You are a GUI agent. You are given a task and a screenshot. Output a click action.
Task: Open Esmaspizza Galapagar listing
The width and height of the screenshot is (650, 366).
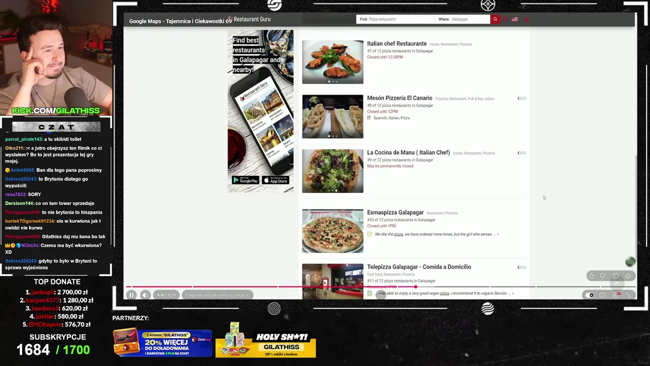click(x=395, y=212)
